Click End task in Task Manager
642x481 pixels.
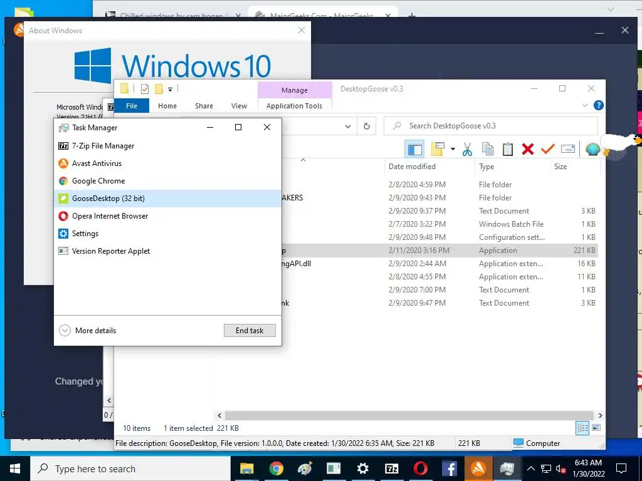pos(250,331)
